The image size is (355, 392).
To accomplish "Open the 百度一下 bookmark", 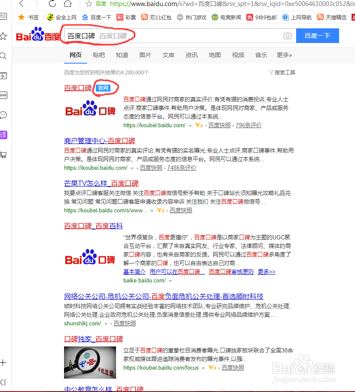I will point(97,17).
